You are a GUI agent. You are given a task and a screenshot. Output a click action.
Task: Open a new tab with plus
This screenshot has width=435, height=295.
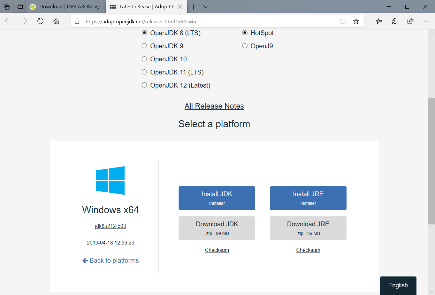(193, 7)
